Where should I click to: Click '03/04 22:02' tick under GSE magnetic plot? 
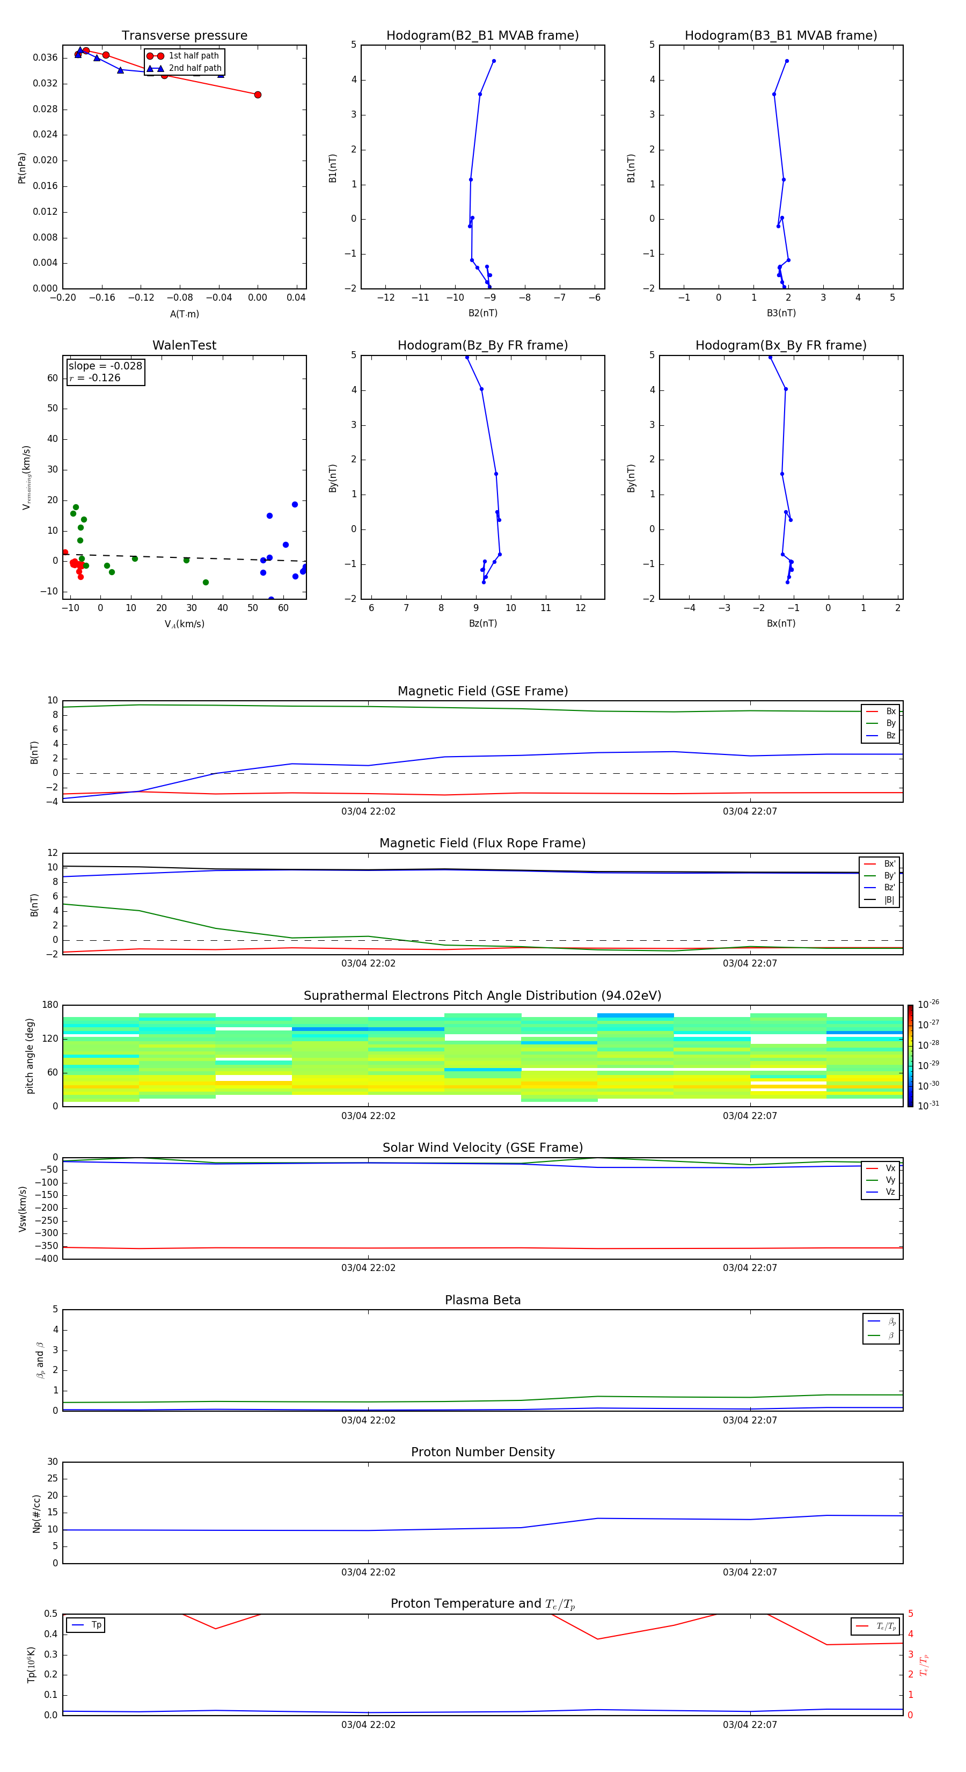(x=369, y=812)
